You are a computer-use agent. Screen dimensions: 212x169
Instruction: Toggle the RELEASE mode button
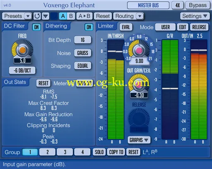tap(199, 27)
